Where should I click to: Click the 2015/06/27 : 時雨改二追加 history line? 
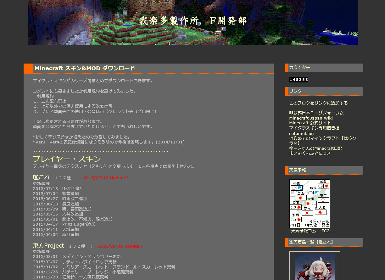(x=60, y=199)
